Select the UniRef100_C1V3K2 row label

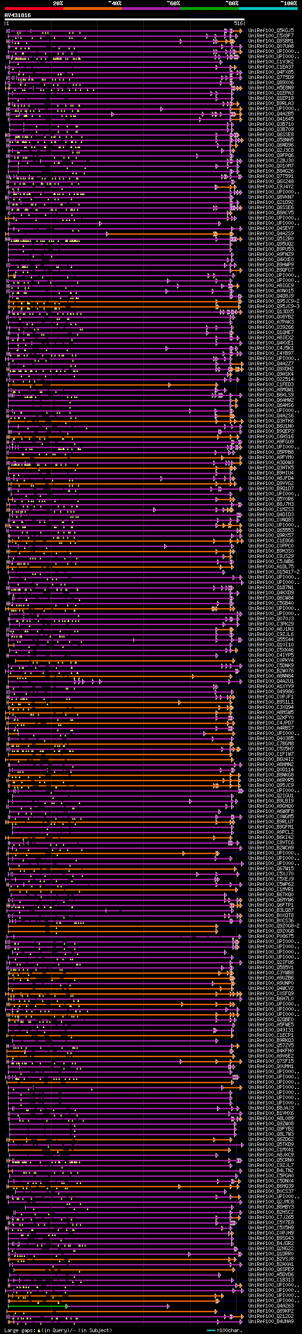point(271,62)
